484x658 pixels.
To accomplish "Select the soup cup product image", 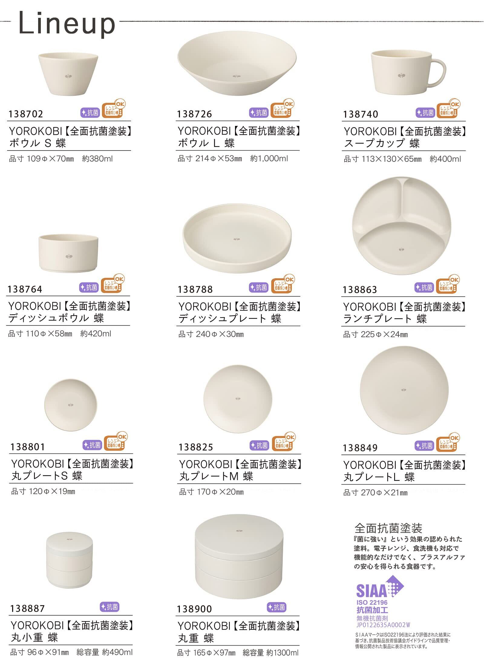I will tap(408, 72).
